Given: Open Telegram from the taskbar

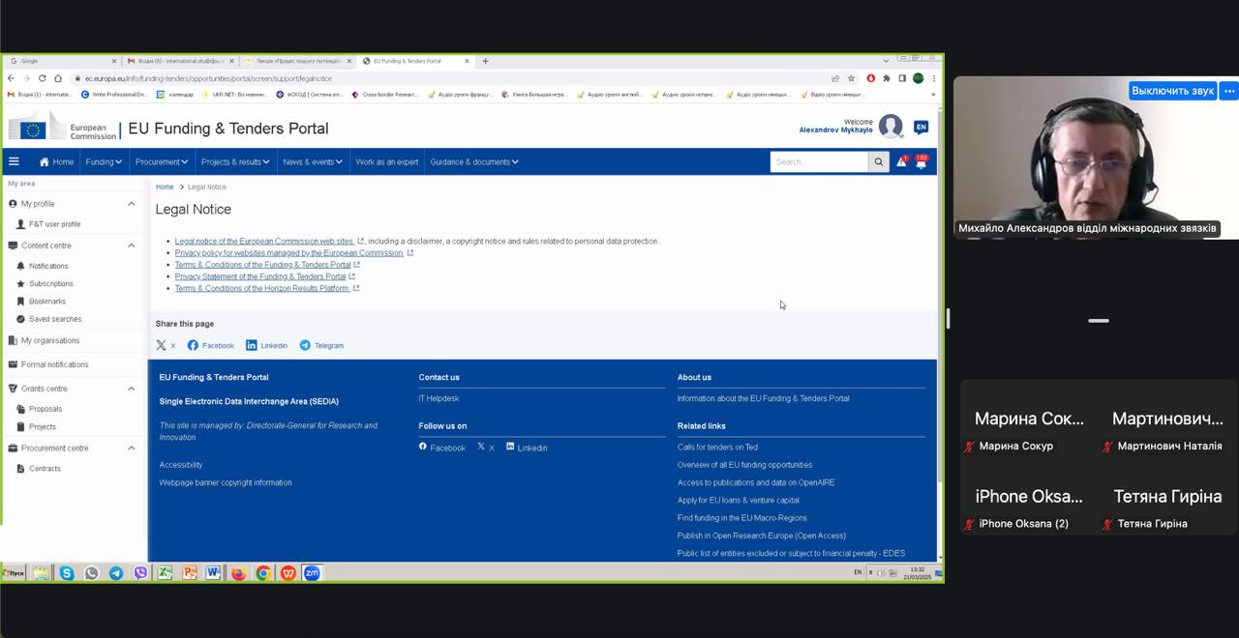Looking at the screenshot, I should pyautogui.click(x=116, y=573).
